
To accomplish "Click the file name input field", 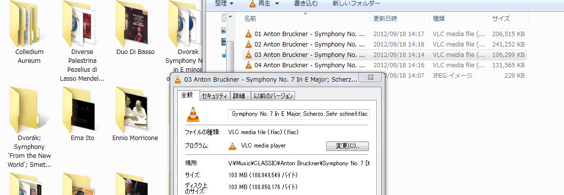I will [x=299, y=114].
